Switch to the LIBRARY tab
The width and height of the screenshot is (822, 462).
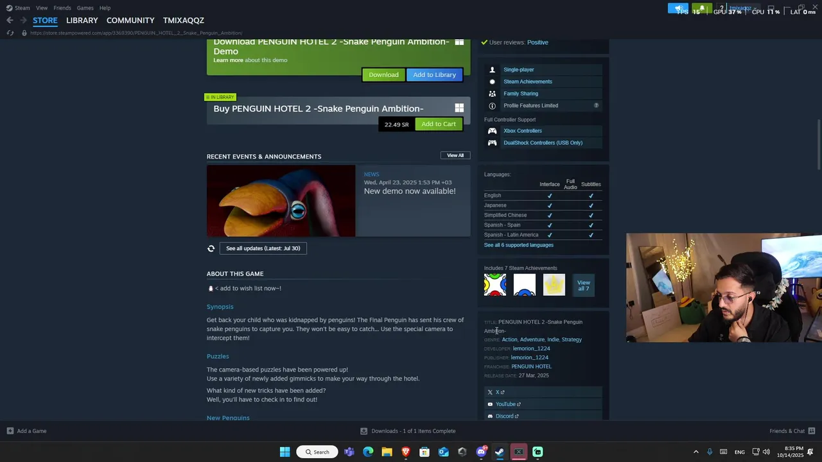point(82,21)
